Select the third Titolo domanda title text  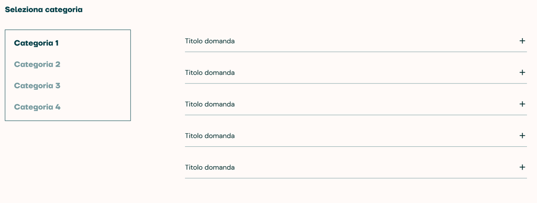[210, 104]
